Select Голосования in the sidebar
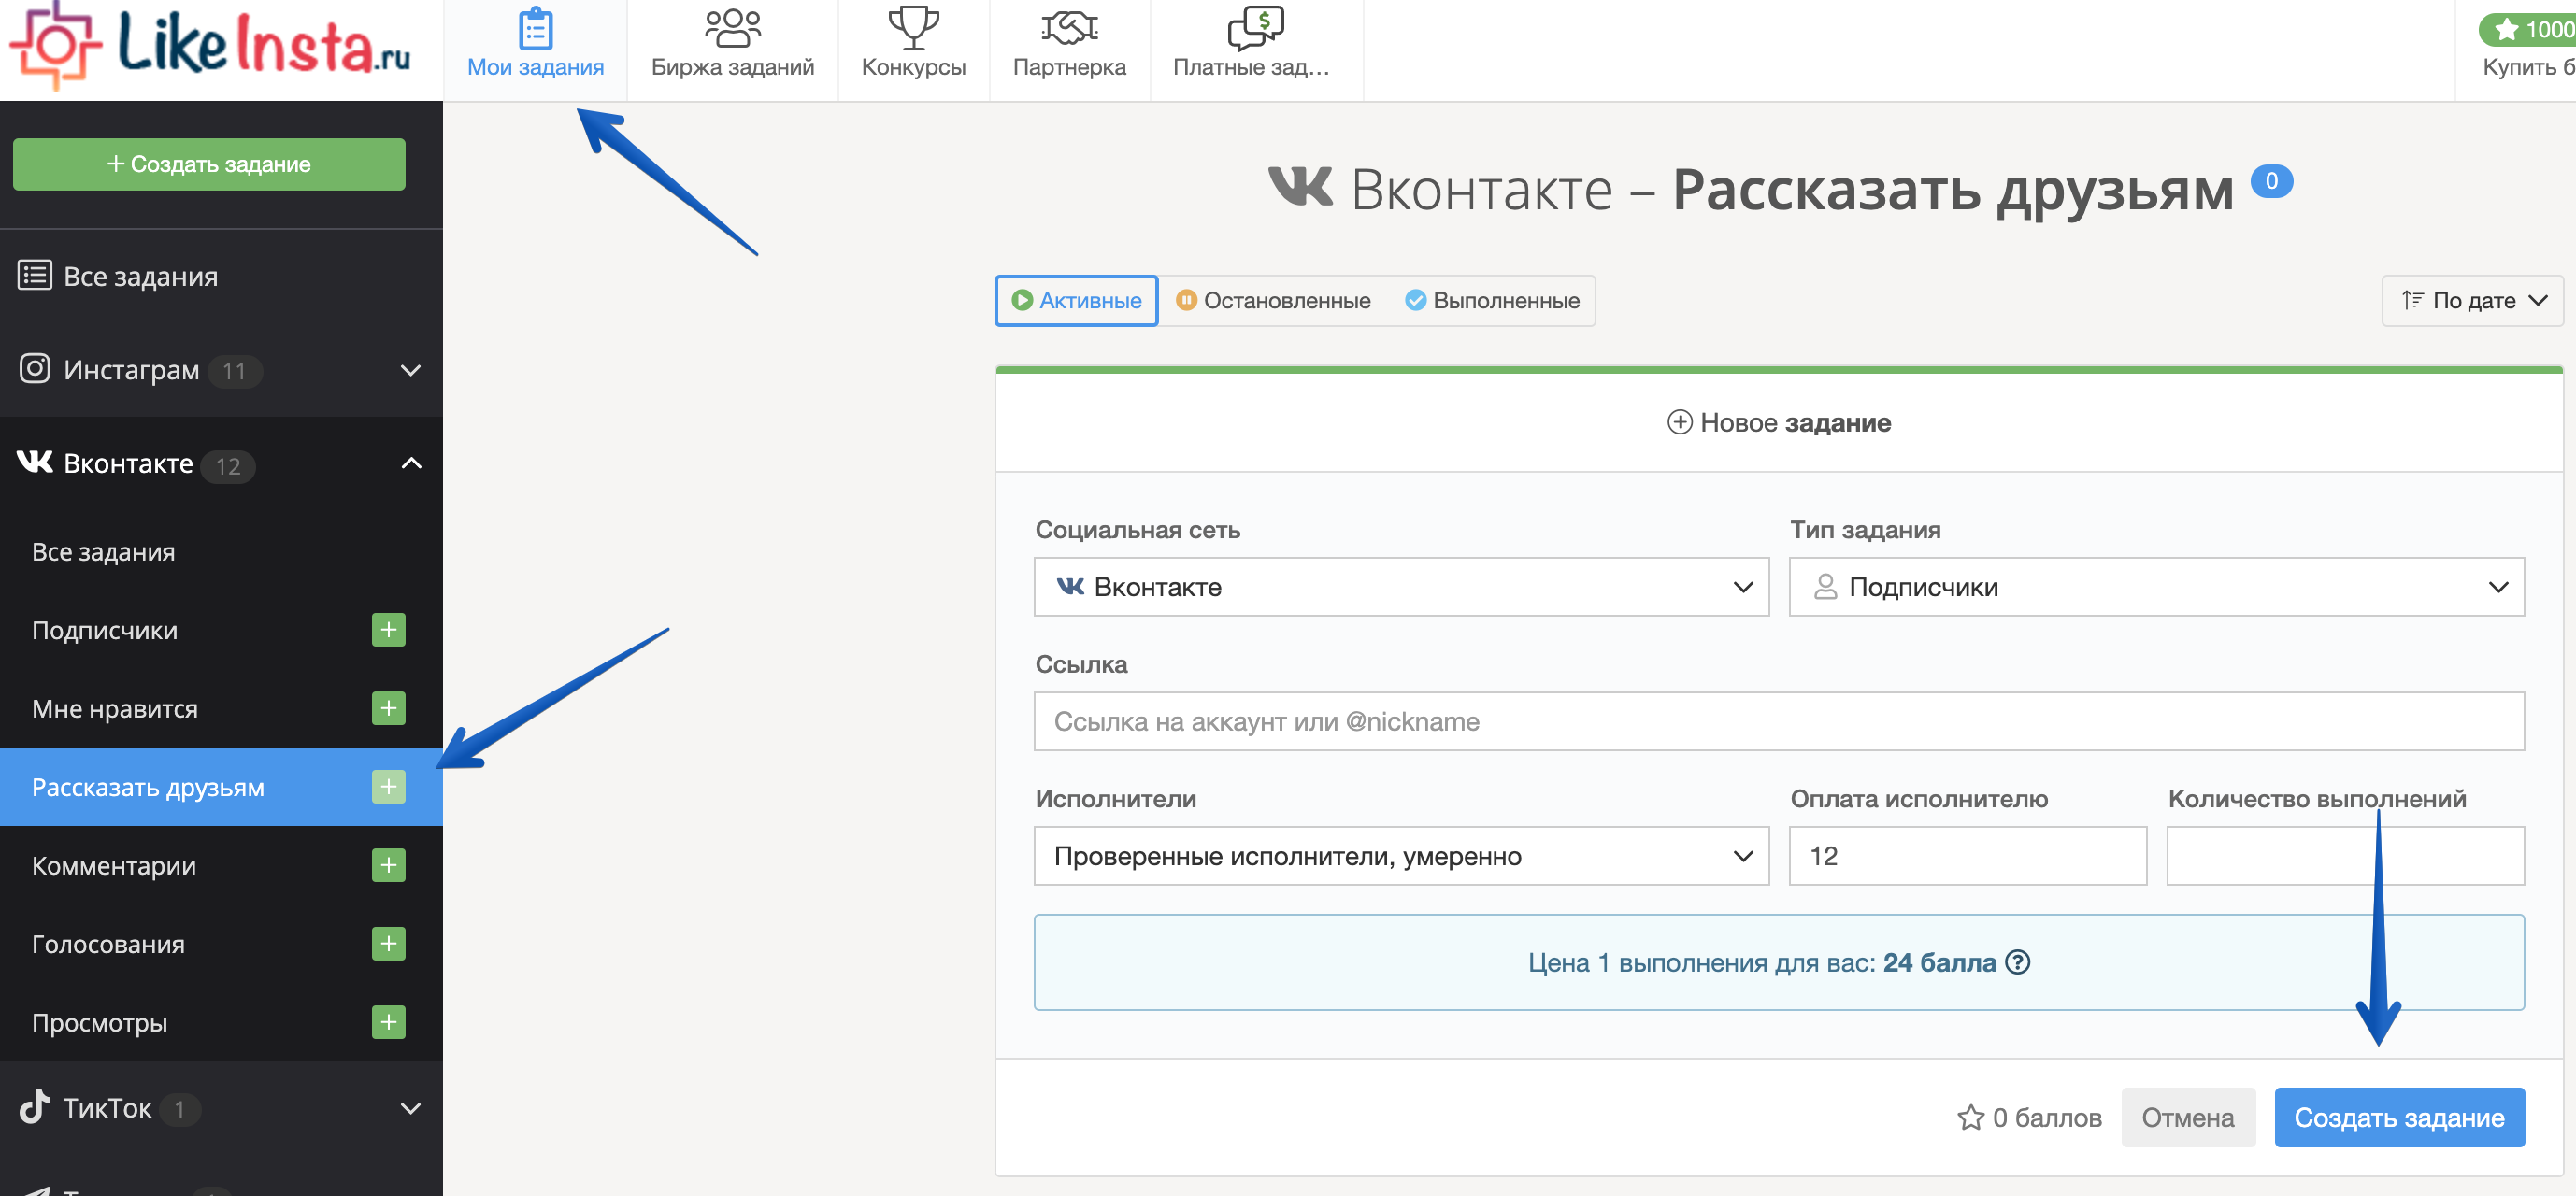The image size is (2576, 1196). coord(108,945)
